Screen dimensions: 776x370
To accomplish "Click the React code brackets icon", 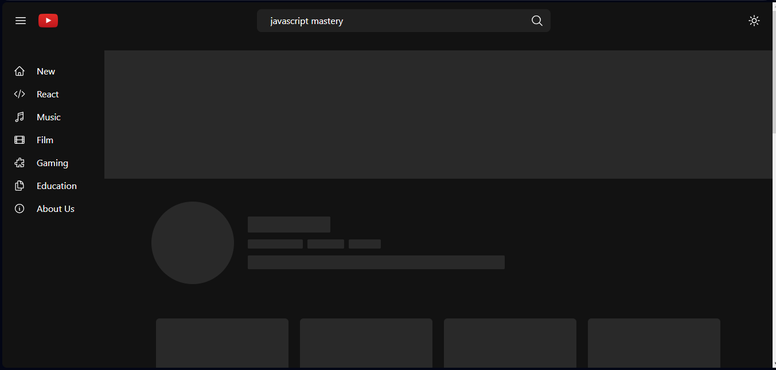I will [x=20, y=94].
